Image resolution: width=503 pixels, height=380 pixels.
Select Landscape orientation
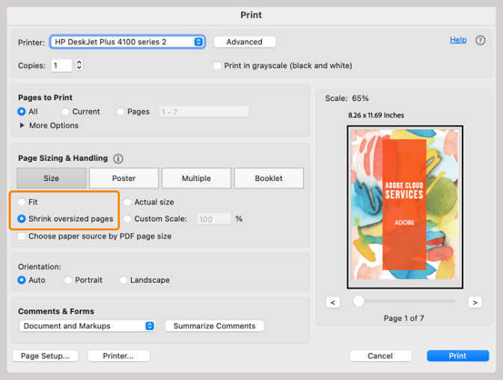[x=124, y=280]
